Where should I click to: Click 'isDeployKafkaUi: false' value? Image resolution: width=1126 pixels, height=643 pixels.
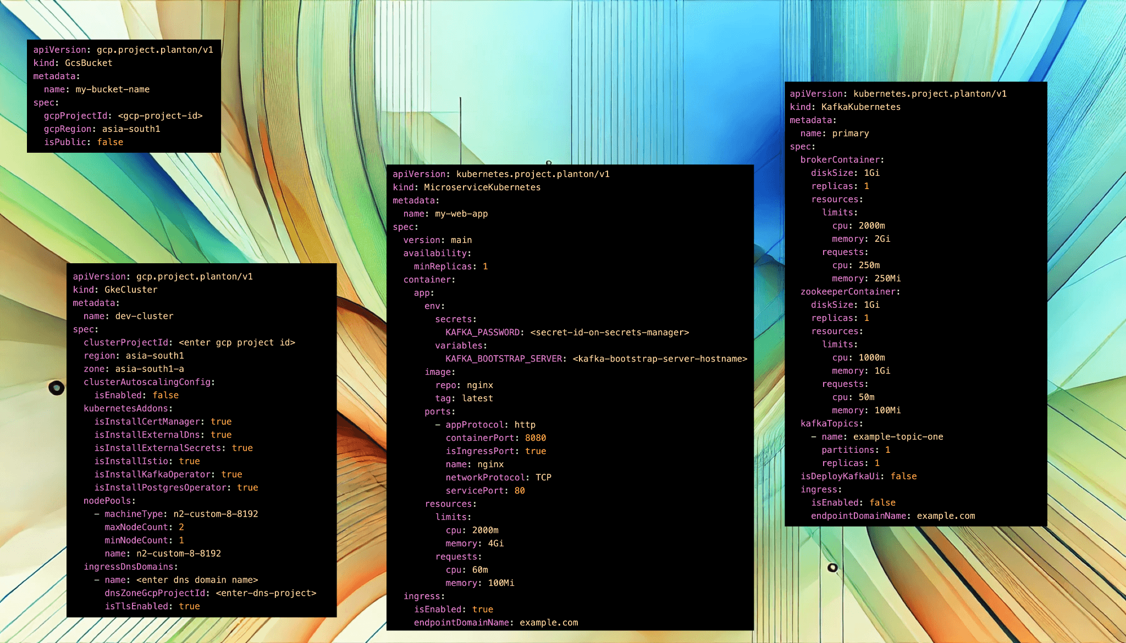tap(903, 476)
